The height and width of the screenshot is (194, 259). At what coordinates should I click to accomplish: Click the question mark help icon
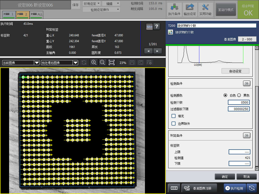point(157,27)
